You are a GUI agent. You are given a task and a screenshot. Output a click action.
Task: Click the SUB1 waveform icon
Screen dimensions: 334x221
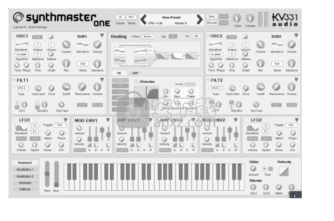(x=83, y=45)
